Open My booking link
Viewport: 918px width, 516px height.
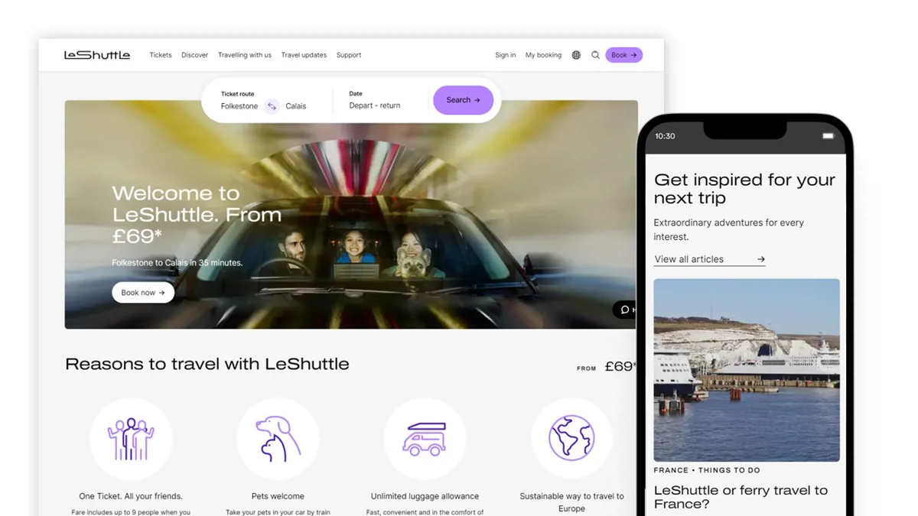point(543,55)
